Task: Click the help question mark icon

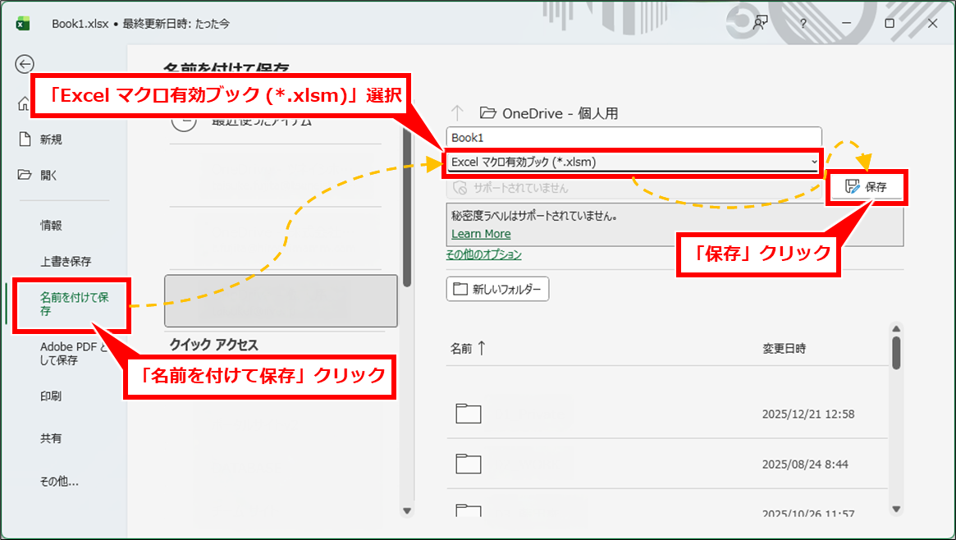Action: (803, 24)
